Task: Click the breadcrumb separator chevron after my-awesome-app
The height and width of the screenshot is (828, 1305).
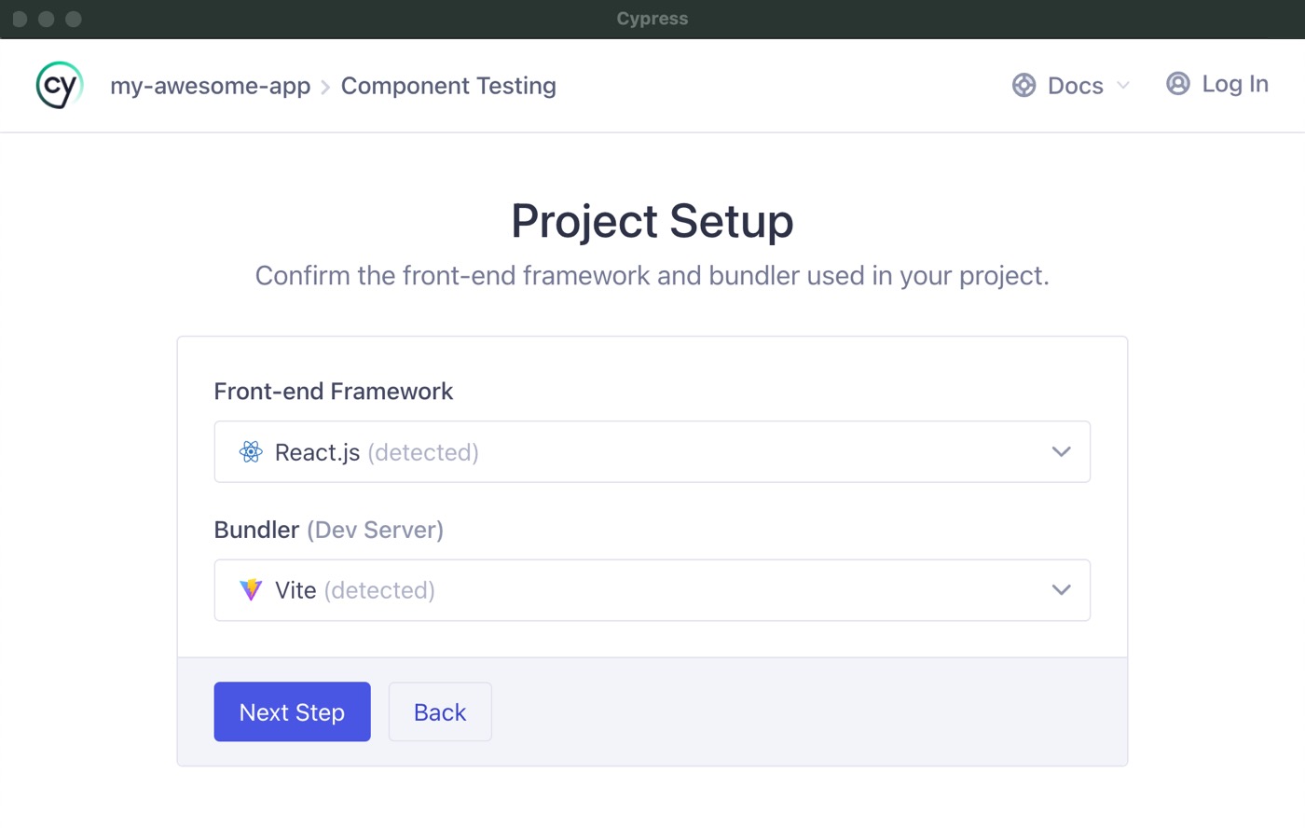Action: 324,86
